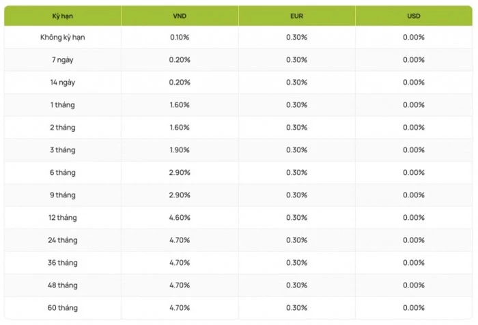Click the 0.10% VND rate cell

coord(180,37)
